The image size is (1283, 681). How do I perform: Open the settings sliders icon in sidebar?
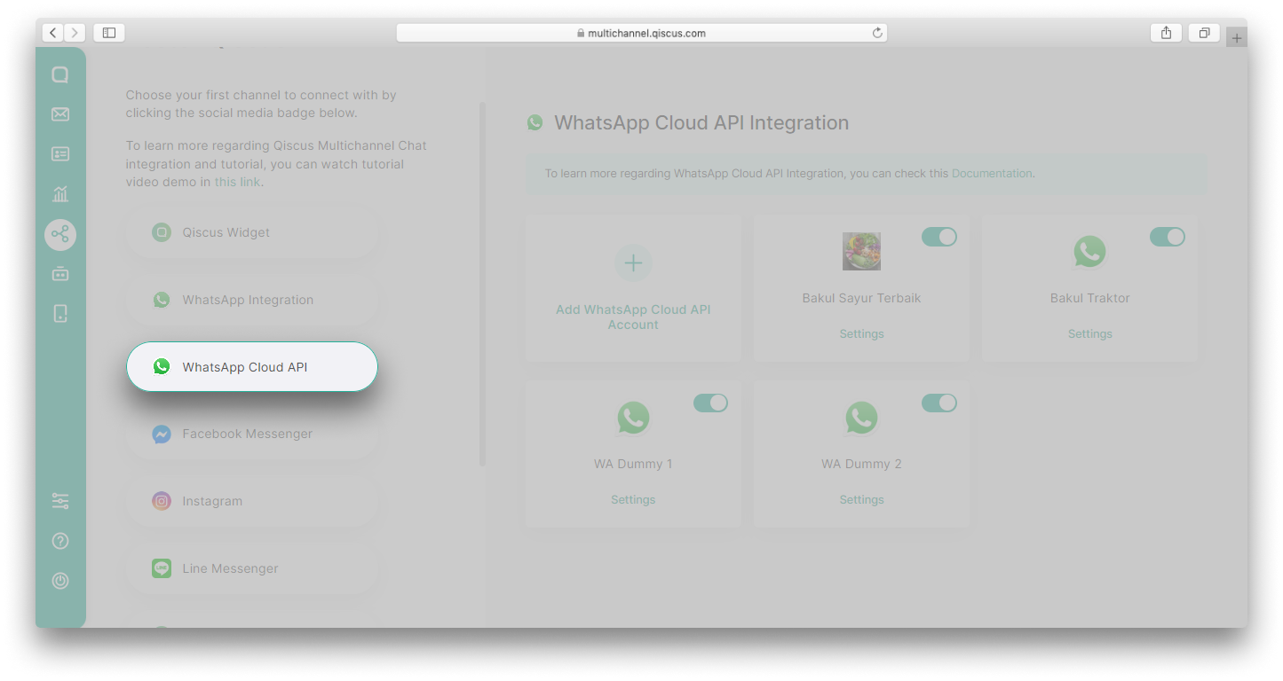click(x=60, y=501)
